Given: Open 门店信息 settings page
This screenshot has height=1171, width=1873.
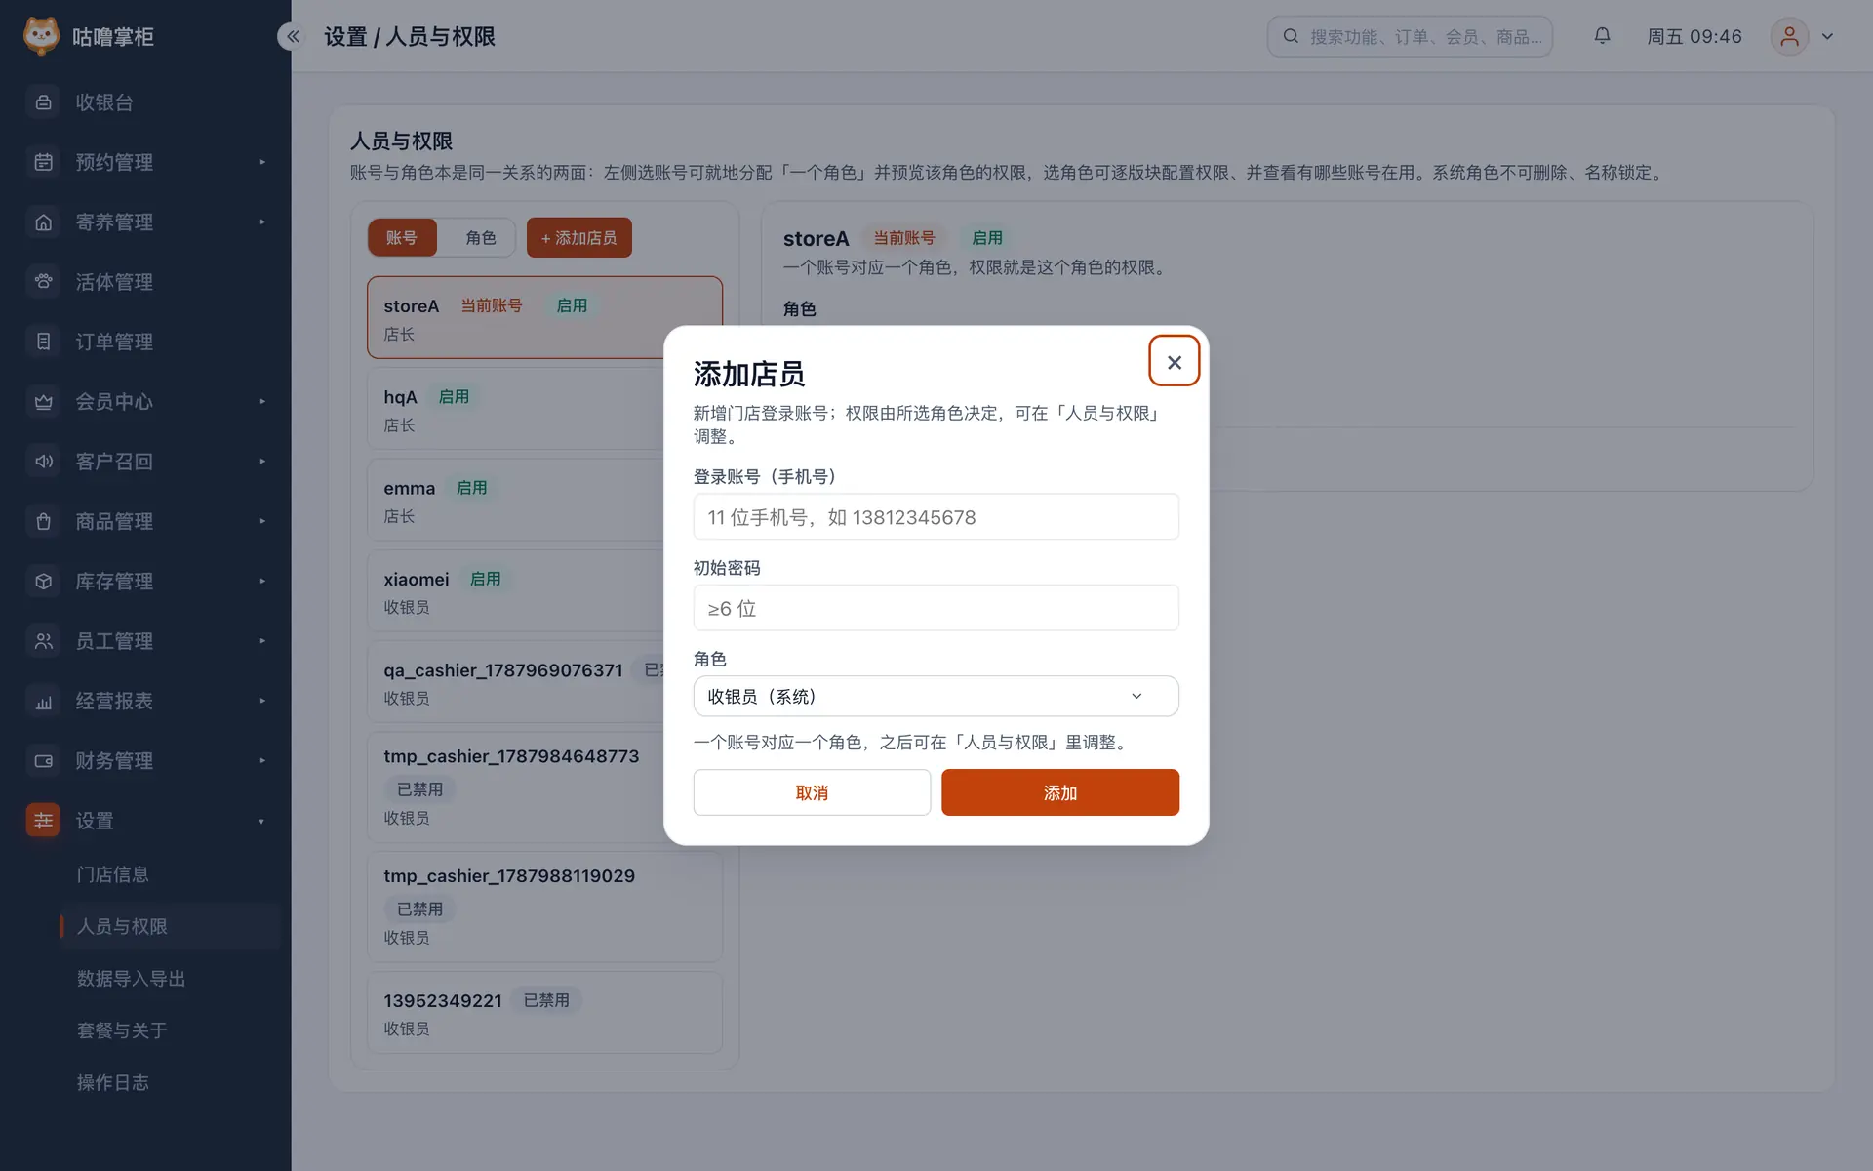Looking at the screenshot, I should 112,874.
